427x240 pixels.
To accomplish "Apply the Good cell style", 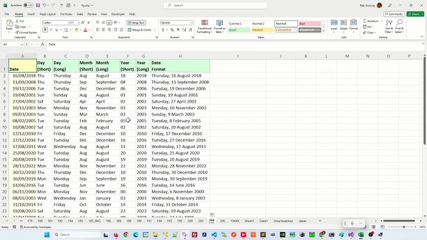I will 239,30.
